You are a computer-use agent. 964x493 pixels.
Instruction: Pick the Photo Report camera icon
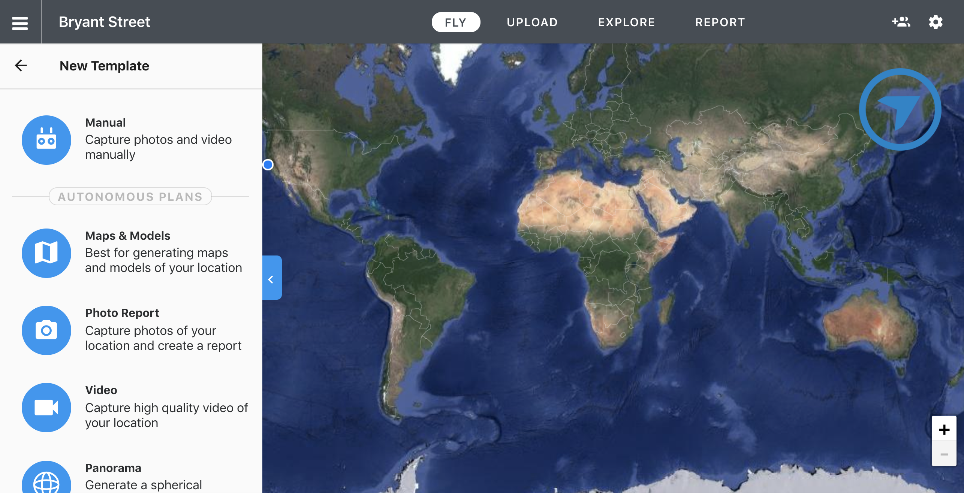point(46,330)
